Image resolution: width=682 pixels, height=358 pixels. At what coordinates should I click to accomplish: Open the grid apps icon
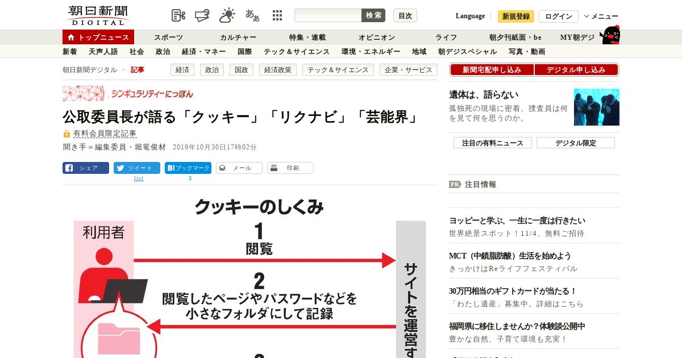coord(277,15)
